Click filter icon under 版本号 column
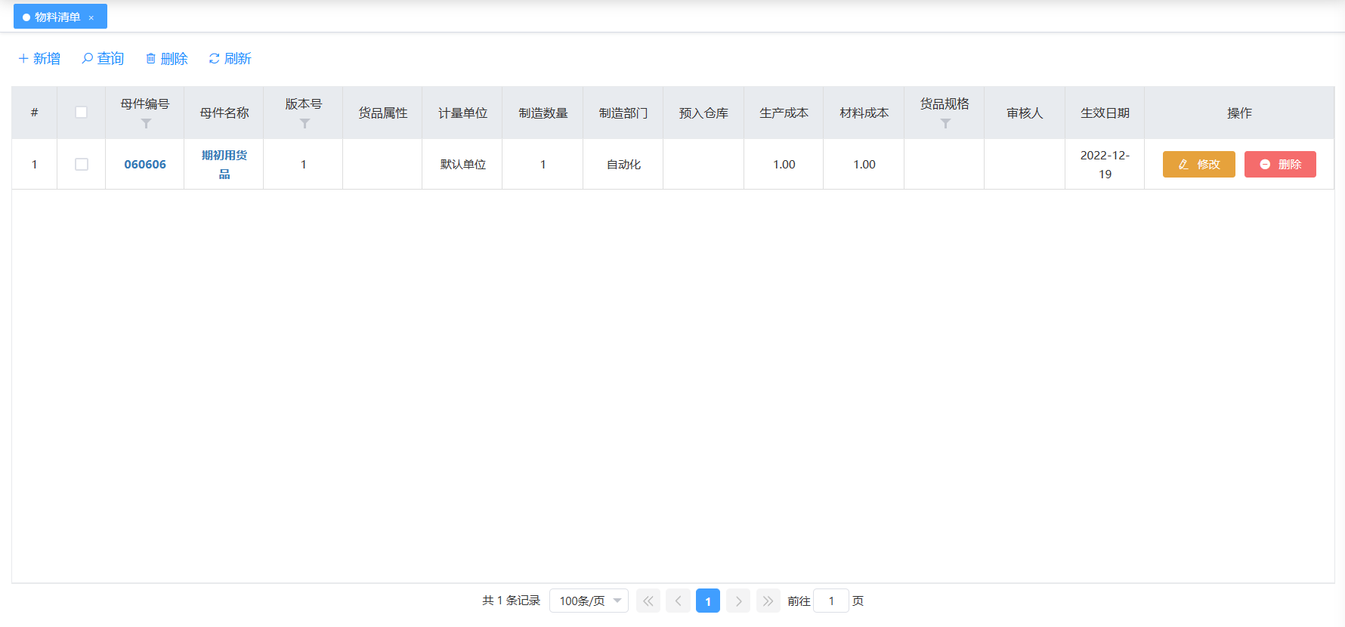1345x627 pixels. tap(305, 124)
